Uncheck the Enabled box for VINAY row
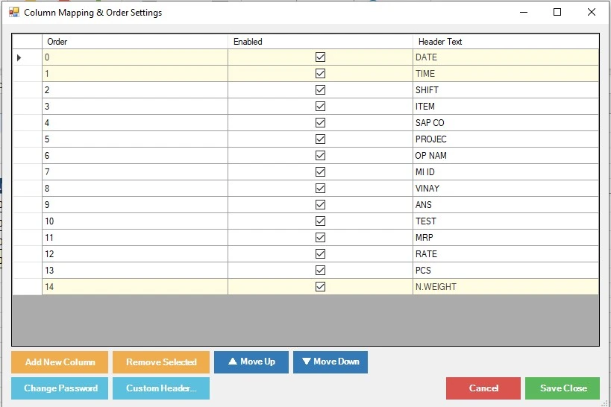611x407 pixels. 320,189
